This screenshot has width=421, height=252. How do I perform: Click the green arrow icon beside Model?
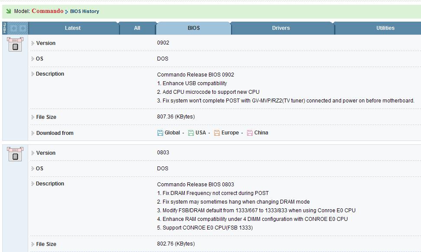point(8,11)
